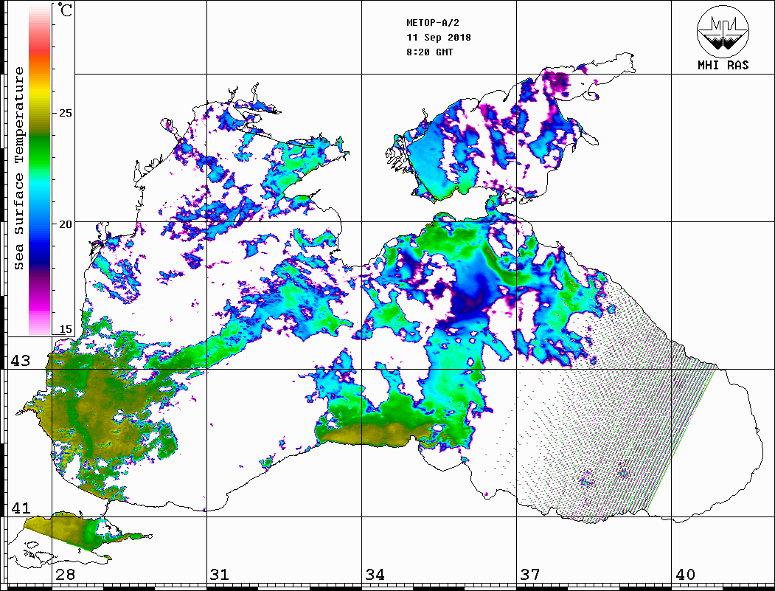Click the longitude label '31'
Image resolution: width=775 pixels, height=591 pixels.
220,575
